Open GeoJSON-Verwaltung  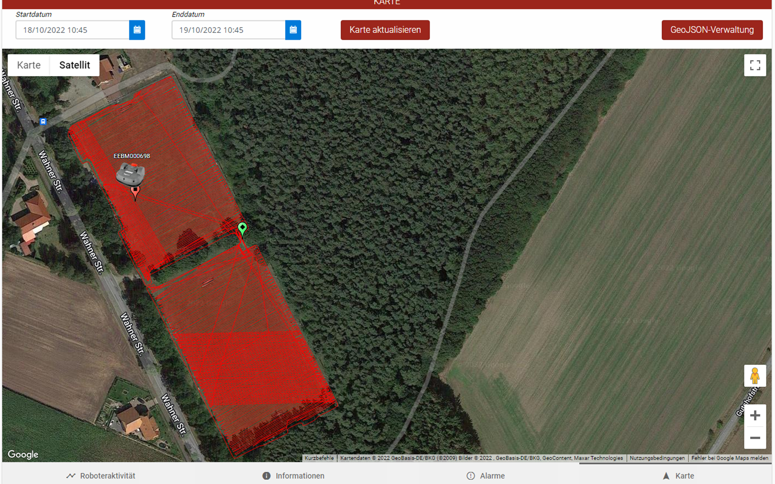pyautogui.click(x=712, y=30)
